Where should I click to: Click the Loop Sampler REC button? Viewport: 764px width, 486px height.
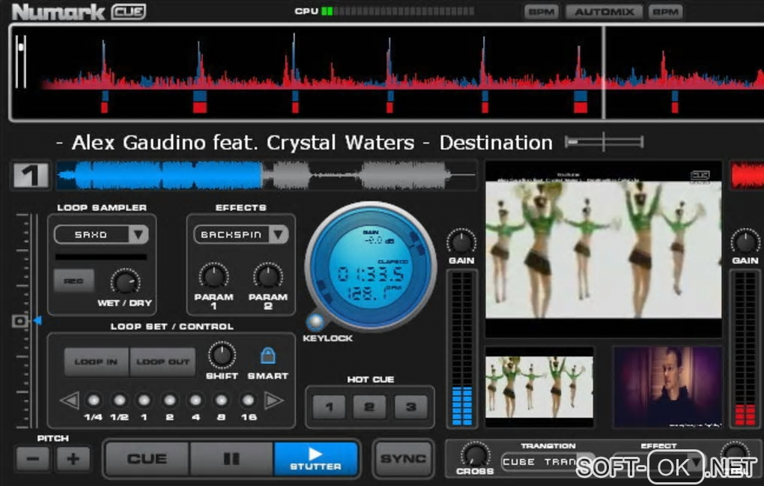pyautogui.click(x=73, y=280)
